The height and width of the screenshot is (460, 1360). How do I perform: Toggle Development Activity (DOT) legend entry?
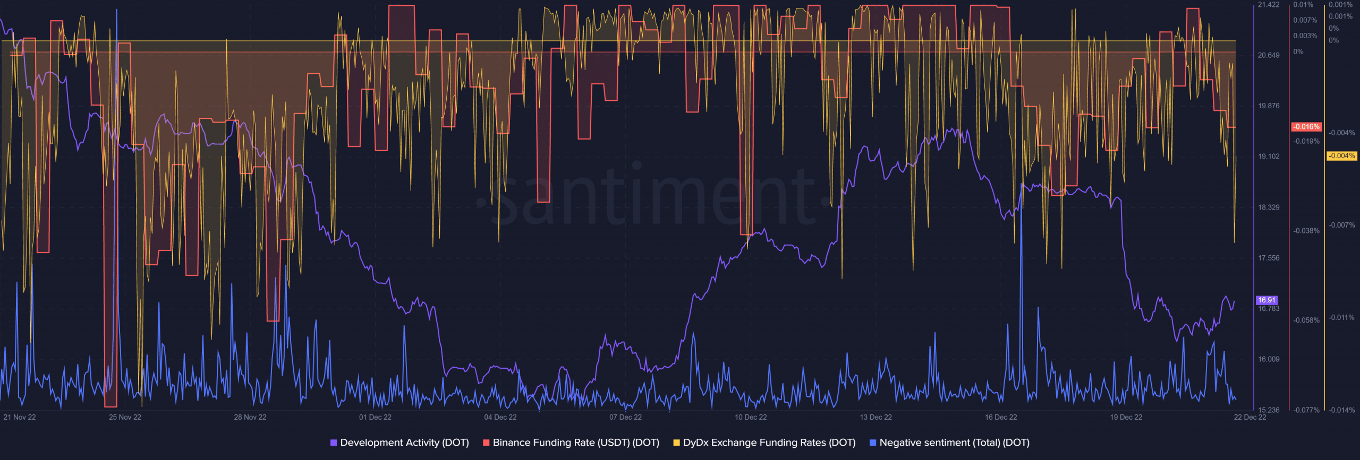tap(399, 442)
